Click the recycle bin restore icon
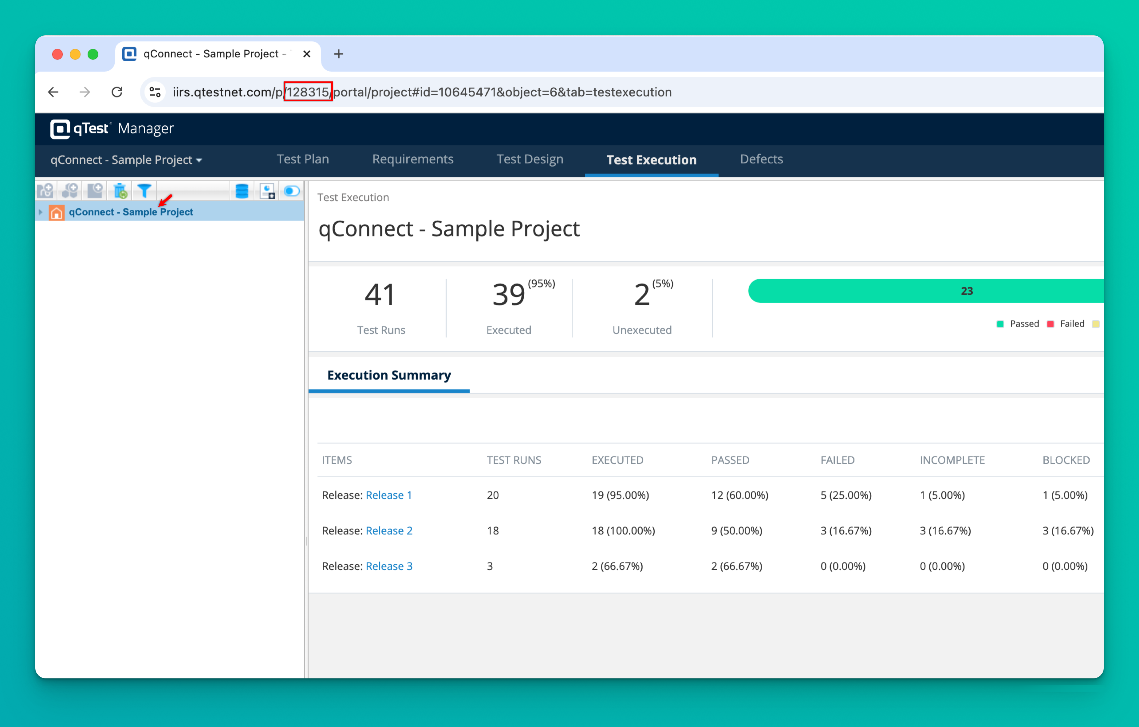The width and height of the screenshot is (1139, 727). [x=120, y=191]
